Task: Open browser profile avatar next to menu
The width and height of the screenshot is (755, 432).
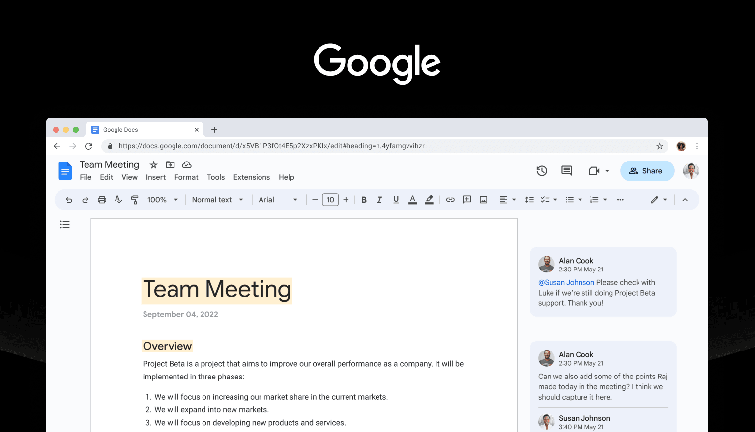Action: [x=681, y=146]
